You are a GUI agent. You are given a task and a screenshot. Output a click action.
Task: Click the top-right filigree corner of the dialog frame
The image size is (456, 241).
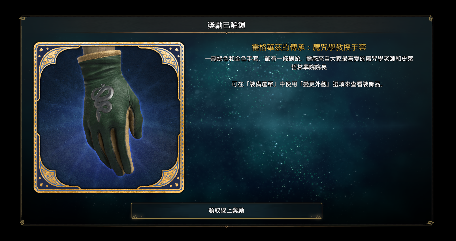coord(430,19)
